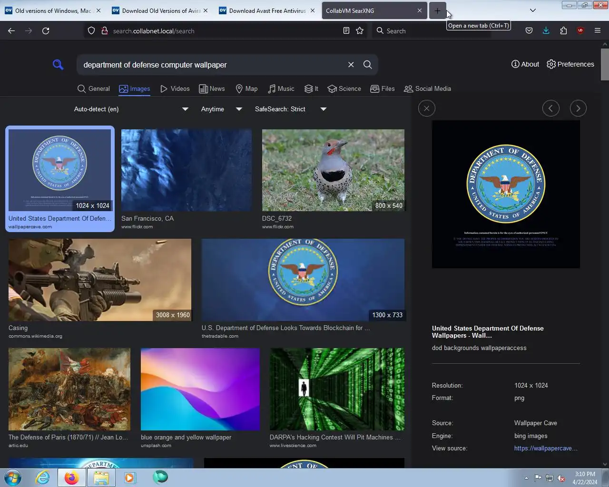This screenshot has height=487, width=609.
Task: Switch to Videos category
Action: point(175,88)
